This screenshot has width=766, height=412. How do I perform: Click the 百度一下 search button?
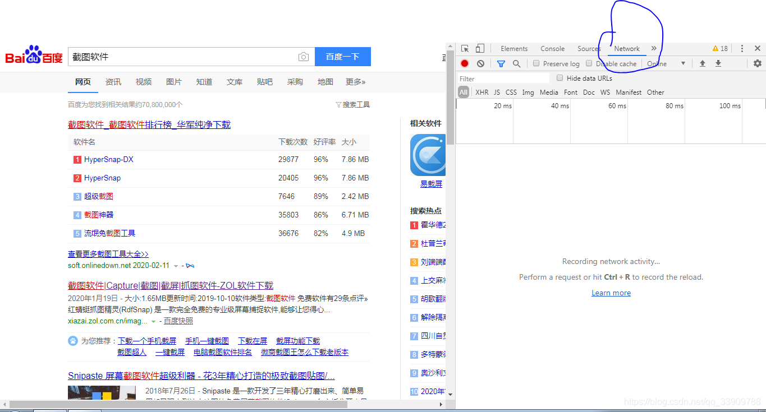click(x=342, y=57)
